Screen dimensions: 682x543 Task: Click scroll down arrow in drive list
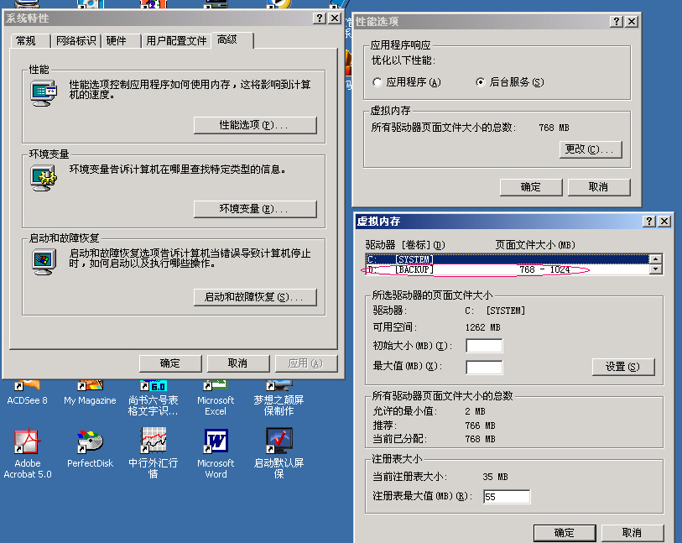pos(655,269)
